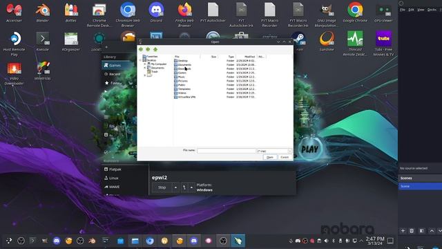Select the Games folder row

click(215, 73)
